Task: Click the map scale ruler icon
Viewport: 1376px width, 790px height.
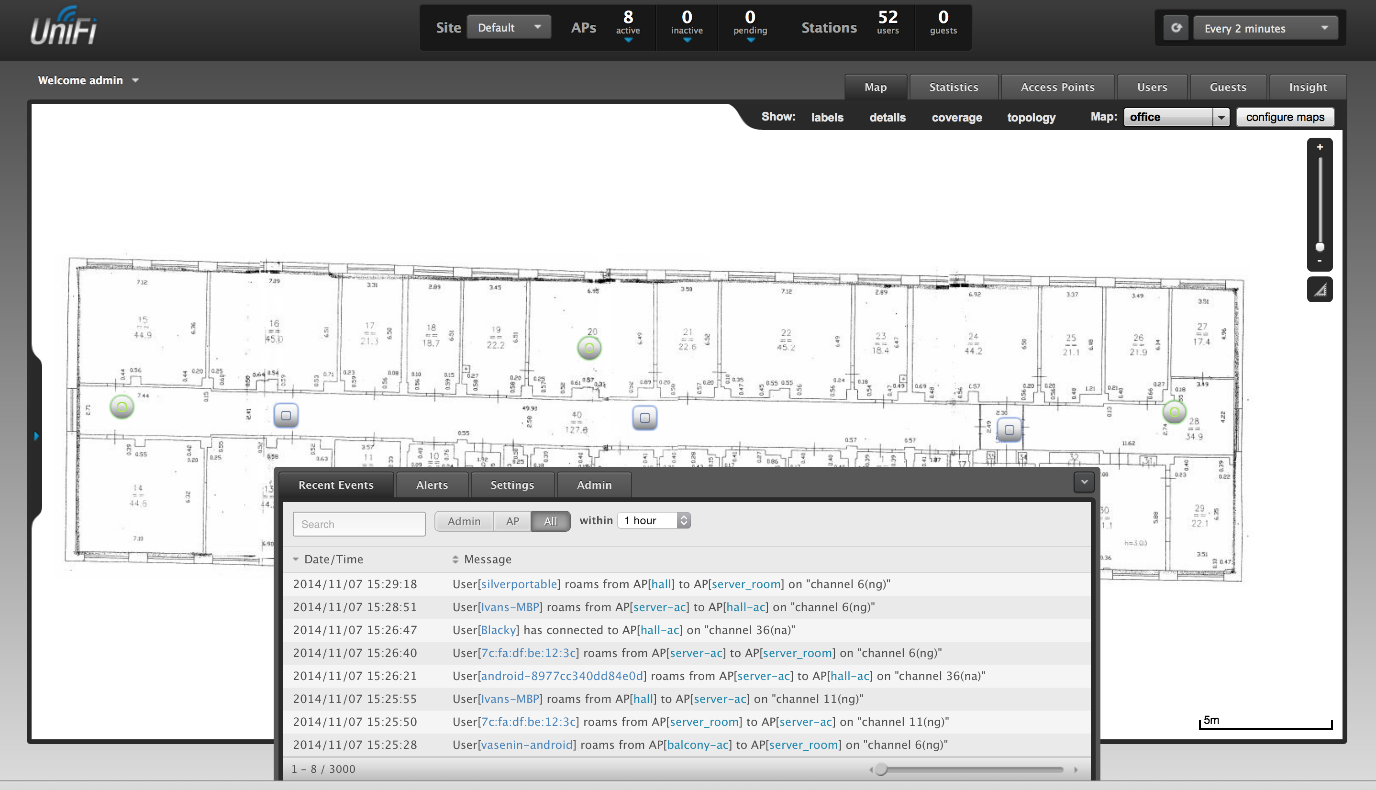Action: tap(1320, 290)
